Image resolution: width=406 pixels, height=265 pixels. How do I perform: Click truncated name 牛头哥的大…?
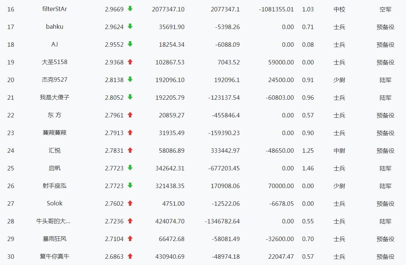pyautogui.click(x=54, y=221)
